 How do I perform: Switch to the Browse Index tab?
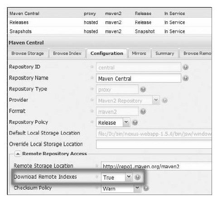(x=67, y=54)
